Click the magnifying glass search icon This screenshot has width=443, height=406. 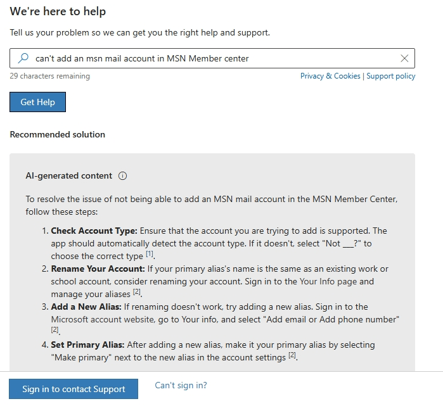(x=23, y=58)
